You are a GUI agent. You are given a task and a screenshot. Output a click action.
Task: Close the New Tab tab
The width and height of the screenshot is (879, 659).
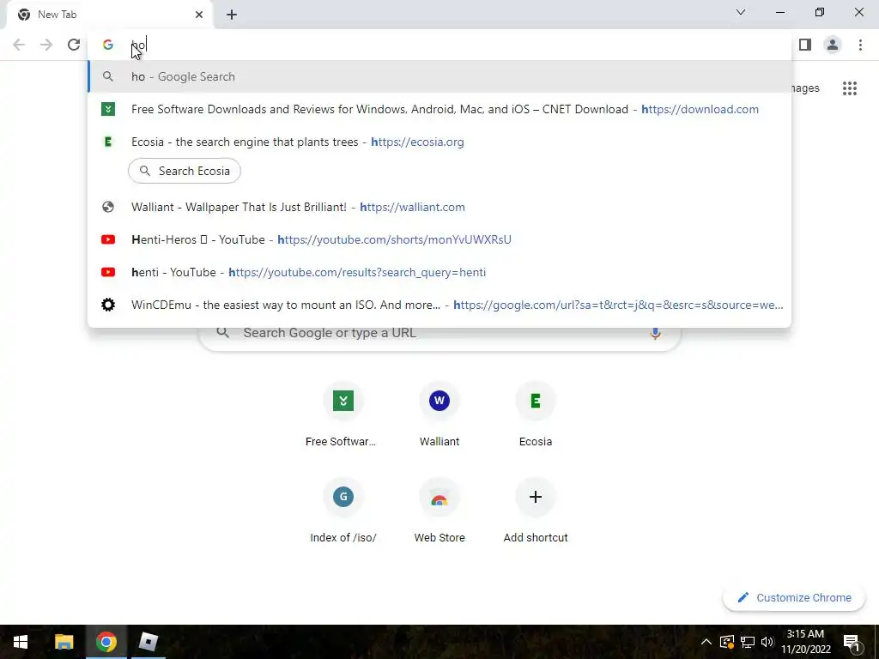click(199, 15)
